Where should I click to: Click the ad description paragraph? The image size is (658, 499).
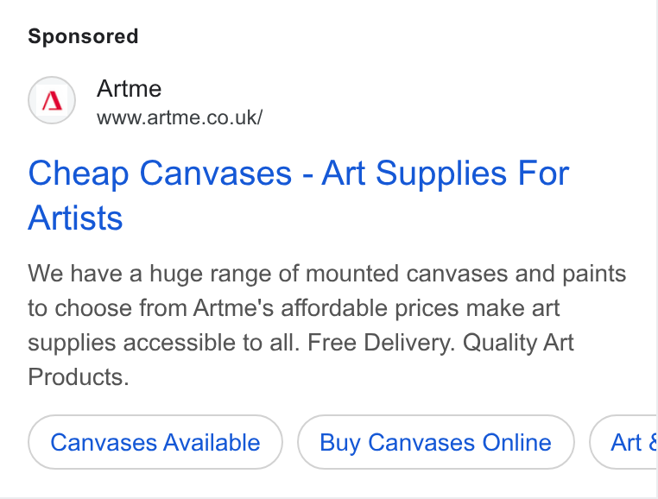coord(327,325)
